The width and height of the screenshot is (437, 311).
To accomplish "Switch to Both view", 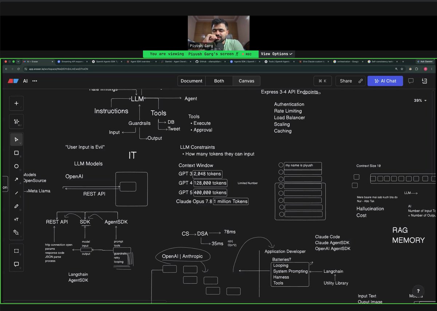I will coord(219,81).
